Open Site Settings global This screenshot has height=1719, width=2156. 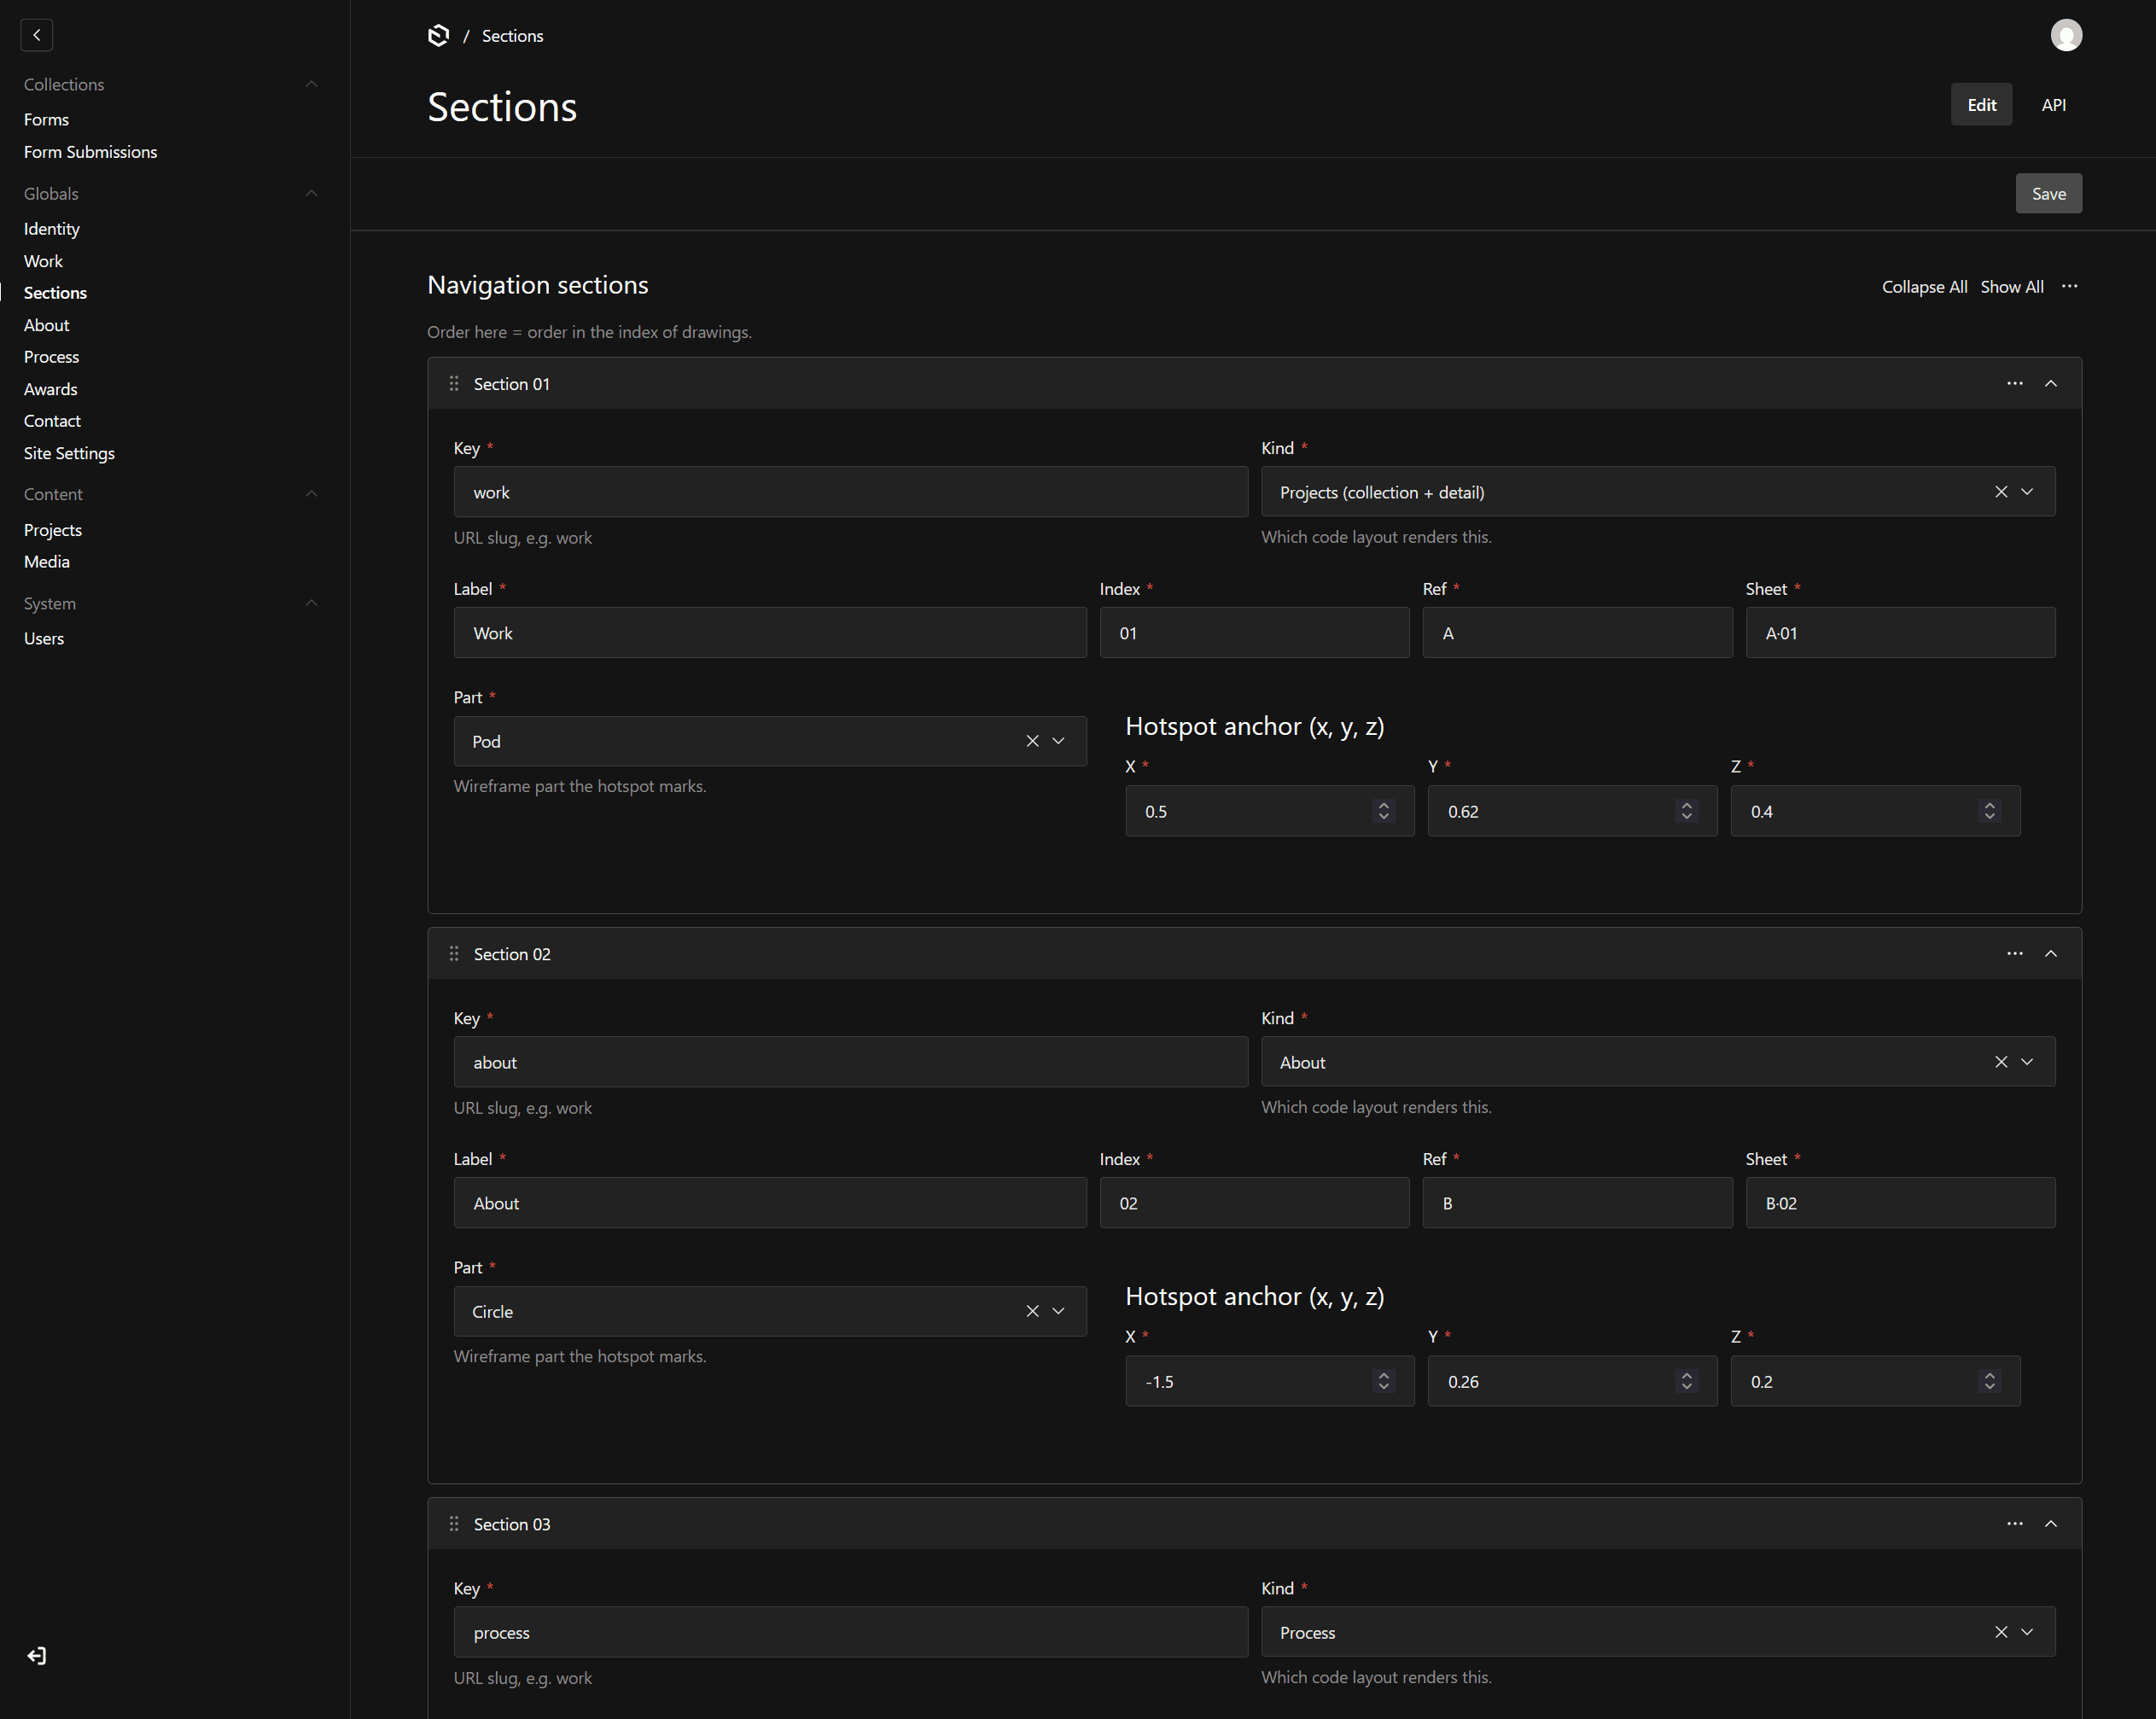coord(69,453)
